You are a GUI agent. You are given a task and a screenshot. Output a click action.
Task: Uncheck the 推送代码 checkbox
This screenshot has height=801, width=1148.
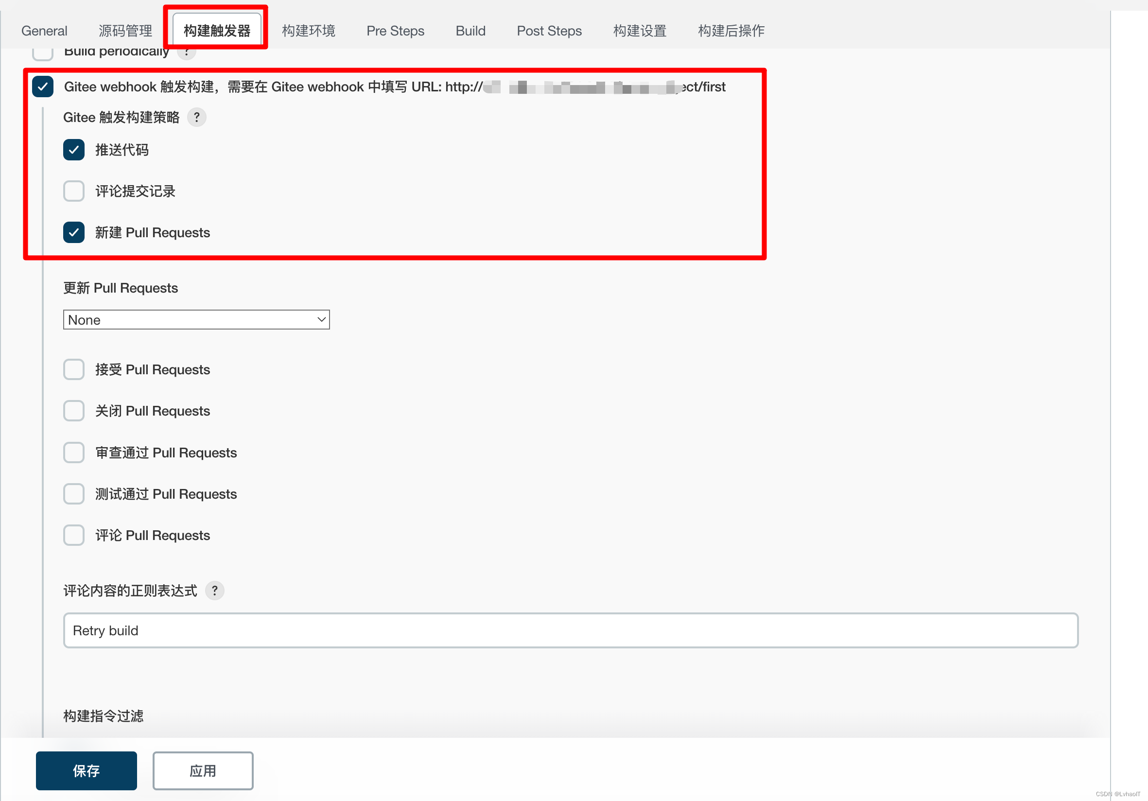point(73,150)
